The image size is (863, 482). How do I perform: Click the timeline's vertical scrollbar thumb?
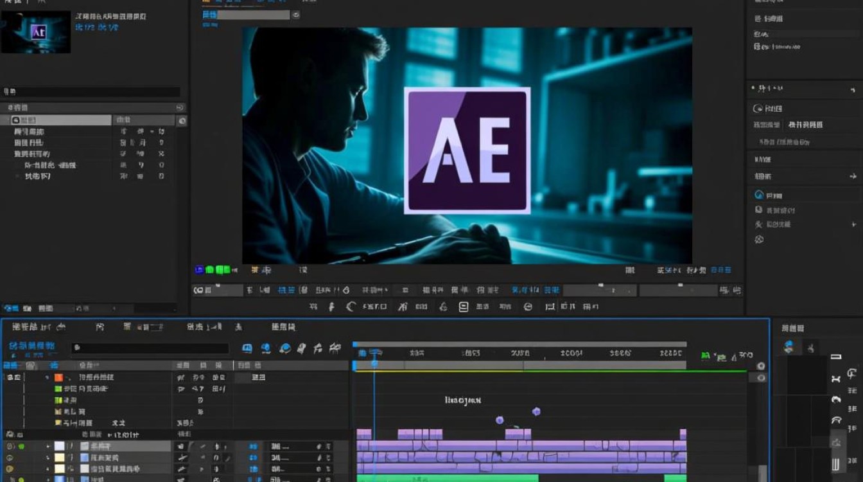[x=762, y=474]
